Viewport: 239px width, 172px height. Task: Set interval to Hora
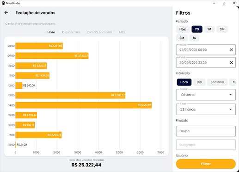184,82
